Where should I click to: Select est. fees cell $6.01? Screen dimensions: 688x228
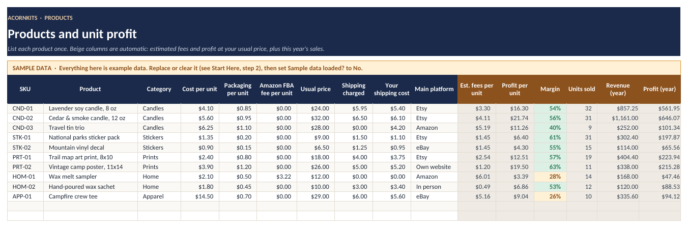(477, 177)
